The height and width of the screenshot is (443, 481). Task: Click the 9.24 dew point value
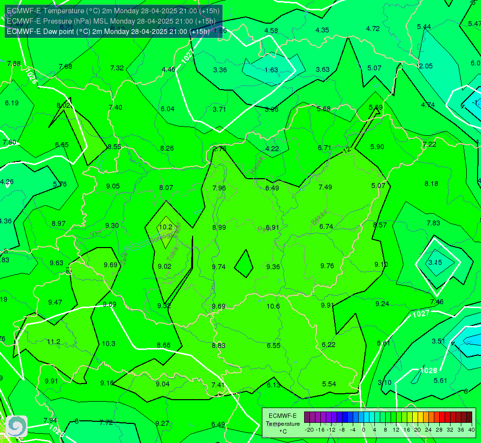[x=382, y=304]
